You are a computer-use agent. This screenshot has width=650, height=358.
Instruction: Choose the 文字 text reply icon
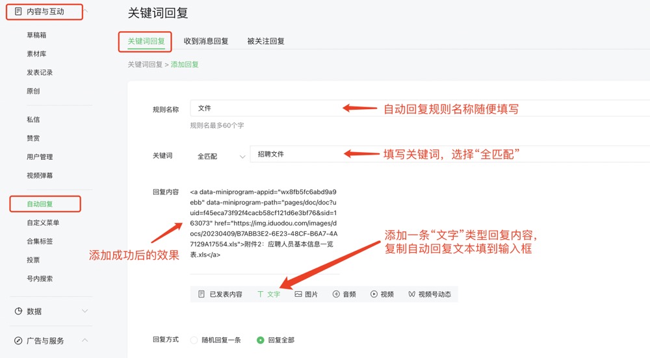261,294
